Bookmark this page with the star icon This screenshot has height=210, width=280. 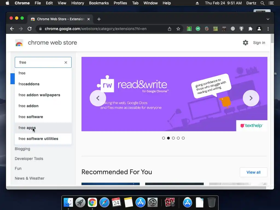point(178,29)
